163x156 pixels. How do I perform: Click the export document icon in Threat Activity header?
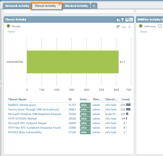click(x=131, y=20)
